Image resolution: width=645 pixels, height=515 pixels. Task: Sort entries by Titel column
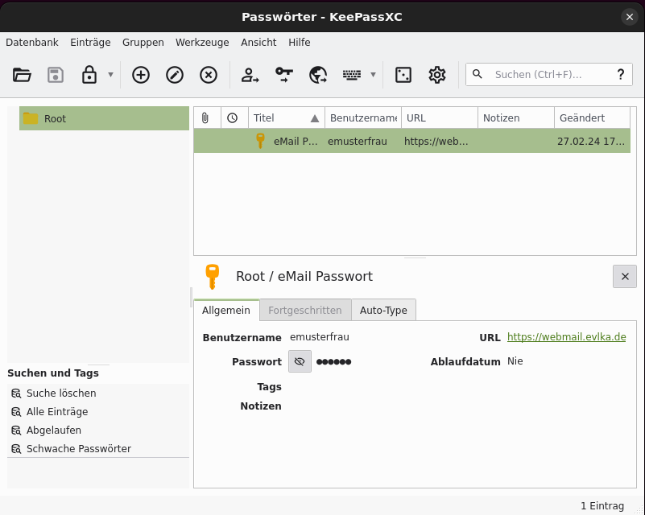point(287,118)
